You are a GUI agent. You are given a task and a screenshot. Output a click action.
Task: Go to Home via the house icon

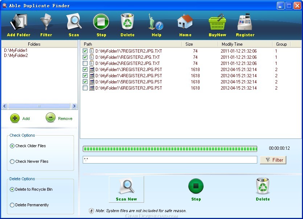click(x=185, y=22)
